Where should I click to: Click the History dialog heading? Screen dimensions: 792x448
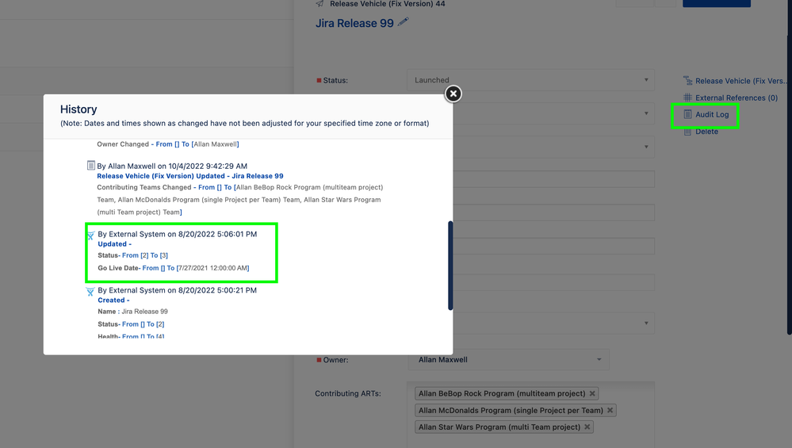[78, 109]
